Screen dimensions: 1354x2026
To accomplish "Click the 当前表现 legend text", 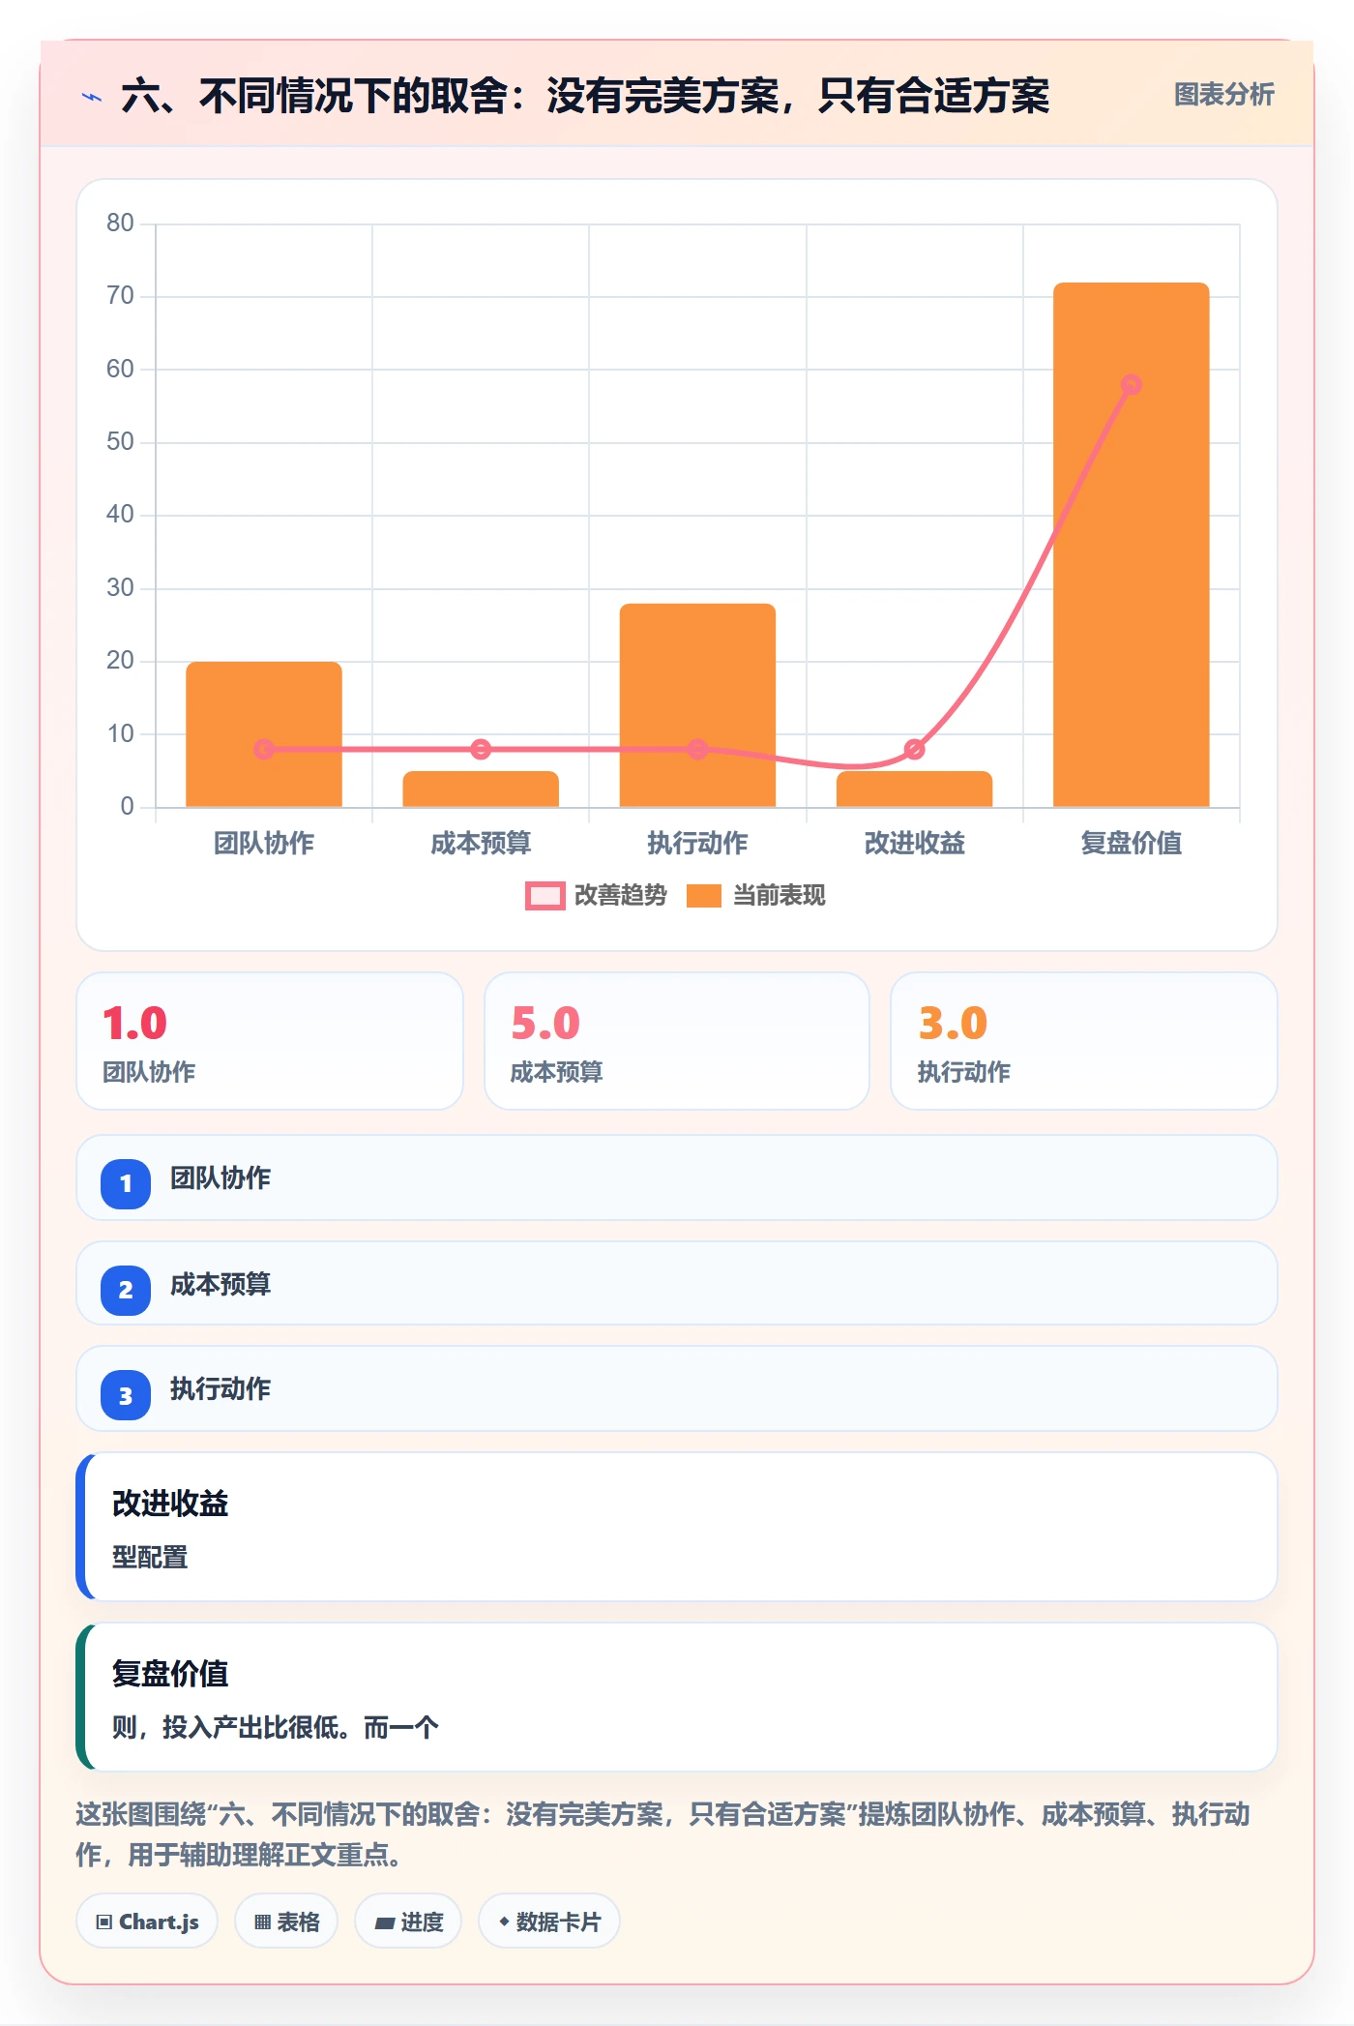I will (x=780, y=896).
